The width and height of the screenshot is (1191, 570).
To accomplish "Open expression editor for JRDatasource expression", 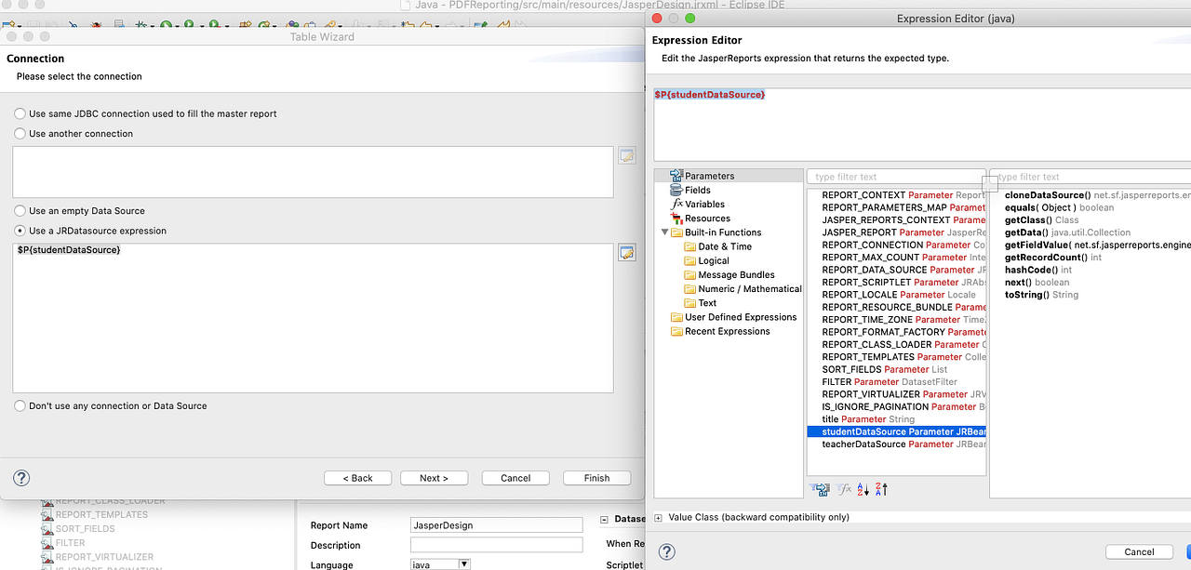I will coord(627,252).
